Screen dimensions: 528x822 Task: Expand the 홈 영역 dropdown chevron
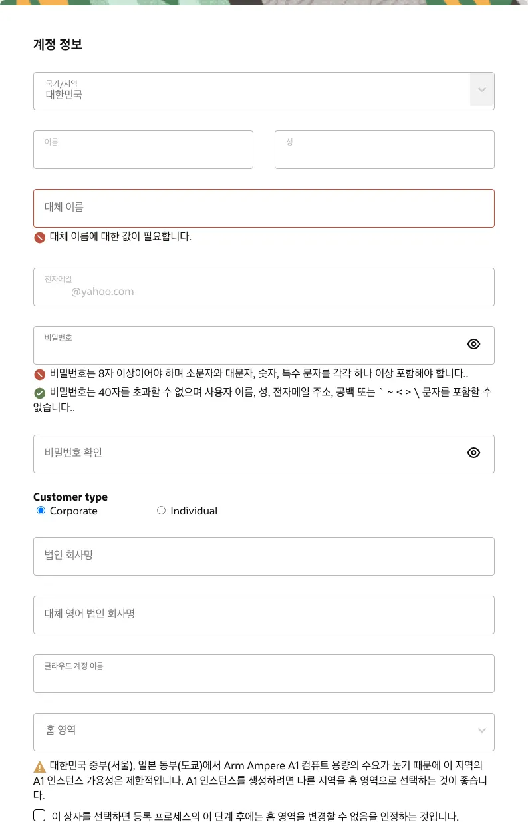(x=482, y=731)
